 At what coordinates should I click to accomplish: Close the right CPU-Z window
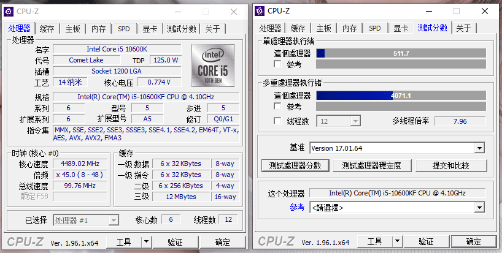485,11
